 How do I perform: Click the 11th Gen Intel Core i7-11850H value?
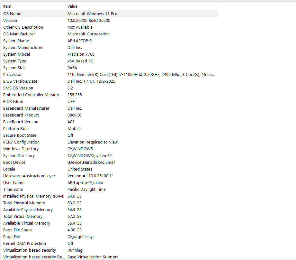click(141, 75)
